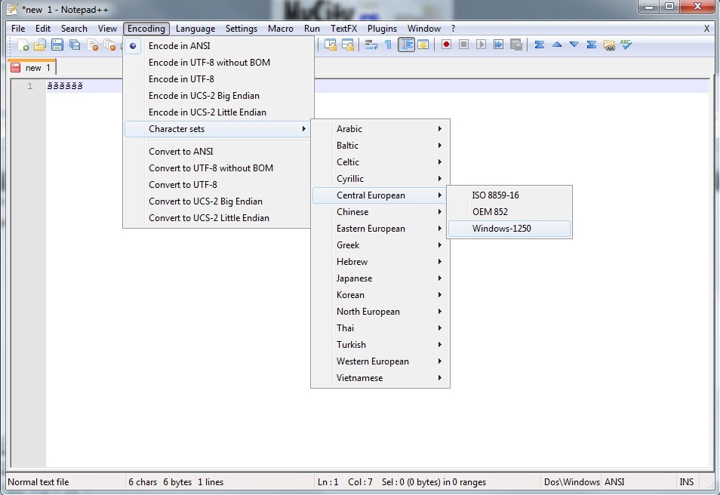Expand the Arabic character set submenu
The image size is (720, 495).
pyautogui.click(x=380, y=129)
